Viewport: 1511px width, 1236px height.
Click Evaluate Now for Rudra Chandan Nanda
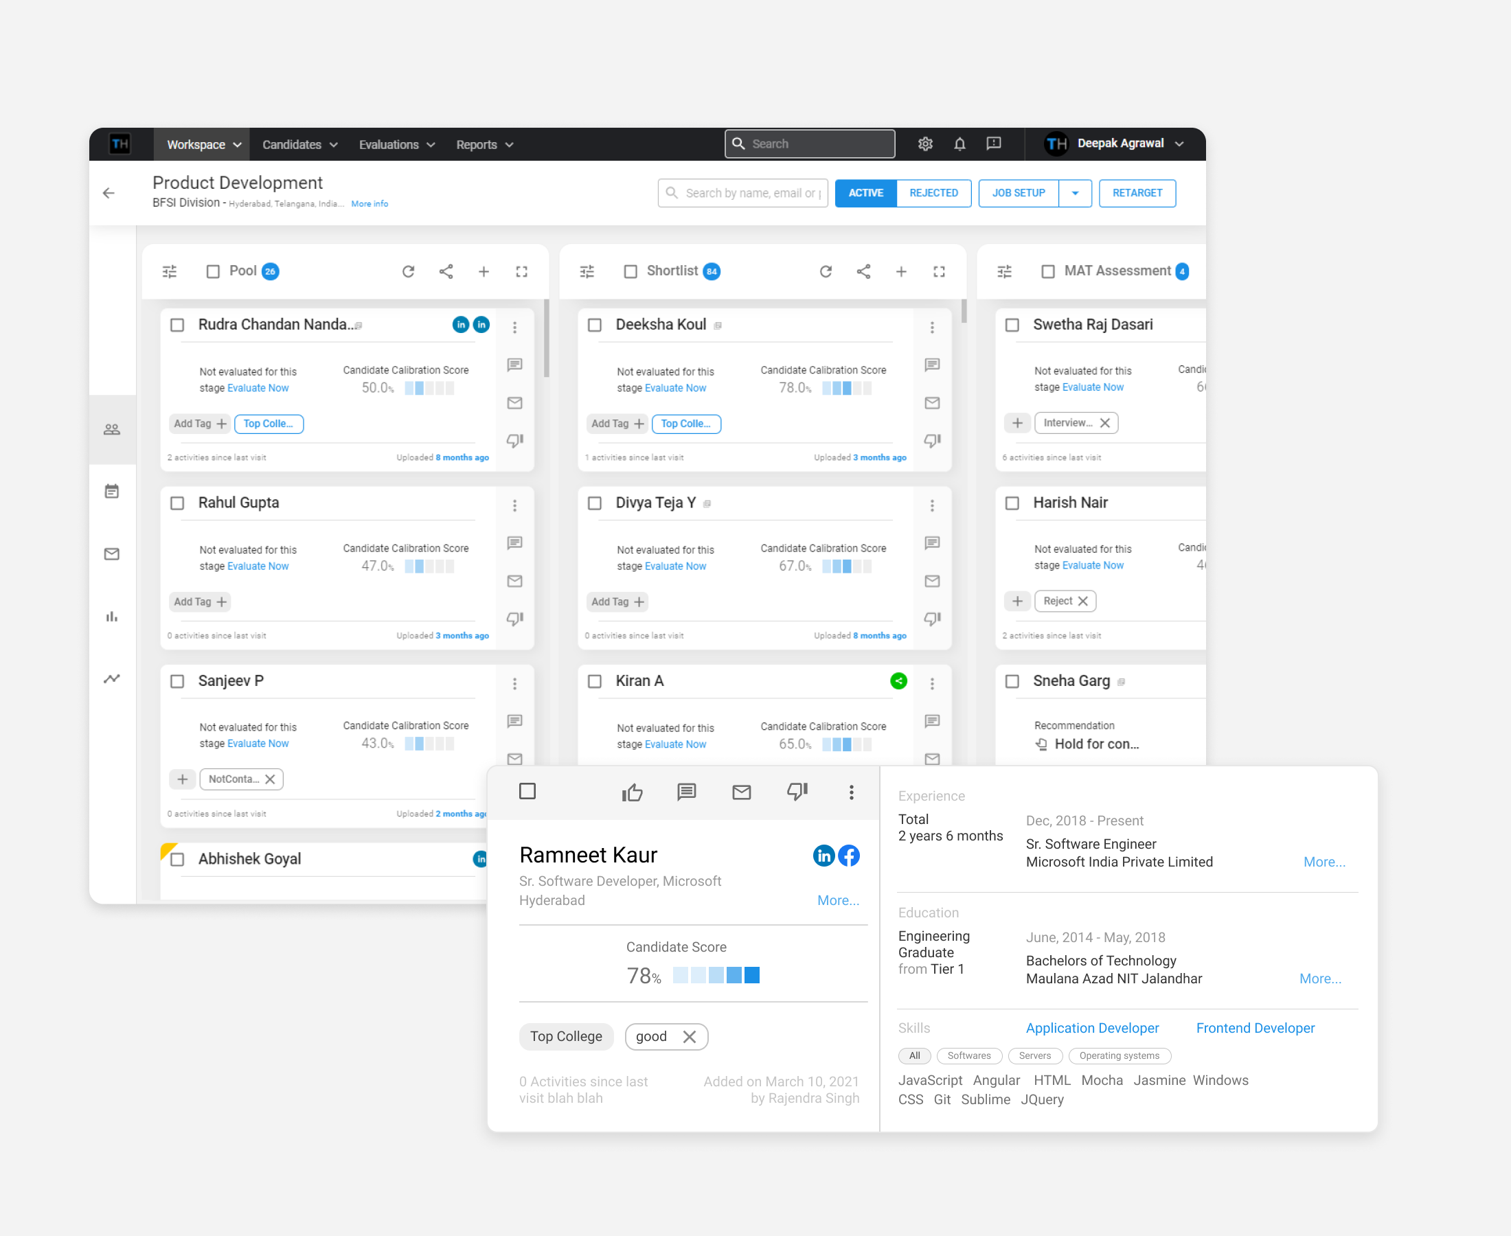point(258,388)
